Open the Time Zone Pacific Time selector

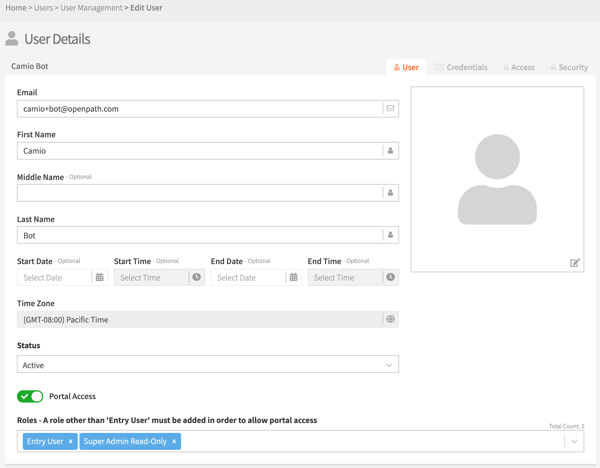(208, 319)
